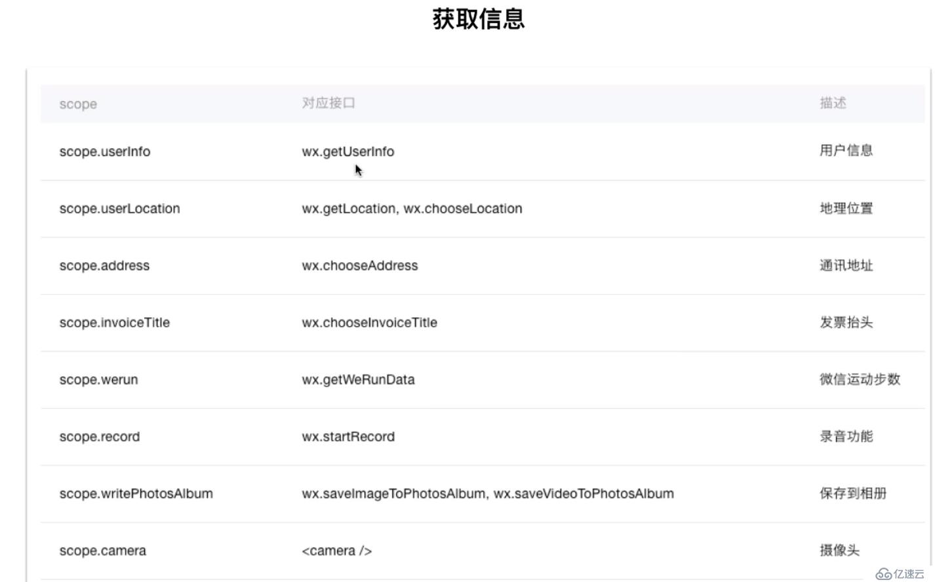Click the <camera /> cell
This screenshot has height=582, width=935.
coord(337,551)
